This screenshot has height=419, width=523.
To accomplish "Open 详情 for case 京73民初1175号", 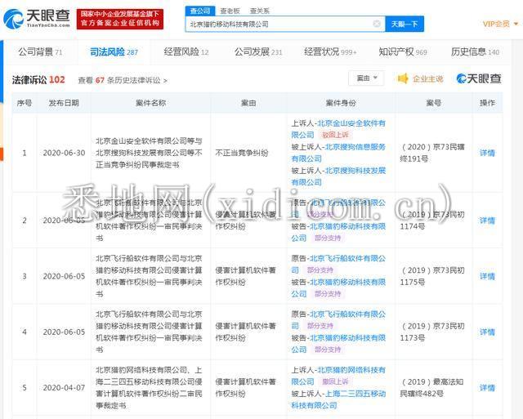I will 487,276.
